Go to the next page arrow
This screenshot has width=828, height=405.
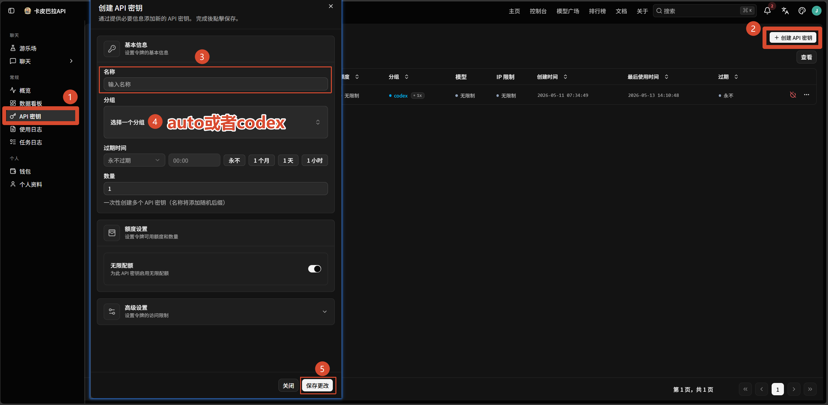794,389
